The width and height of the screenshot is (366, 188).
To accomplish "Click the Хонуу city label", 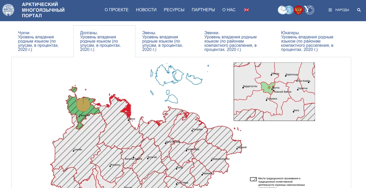I will 180,168.
